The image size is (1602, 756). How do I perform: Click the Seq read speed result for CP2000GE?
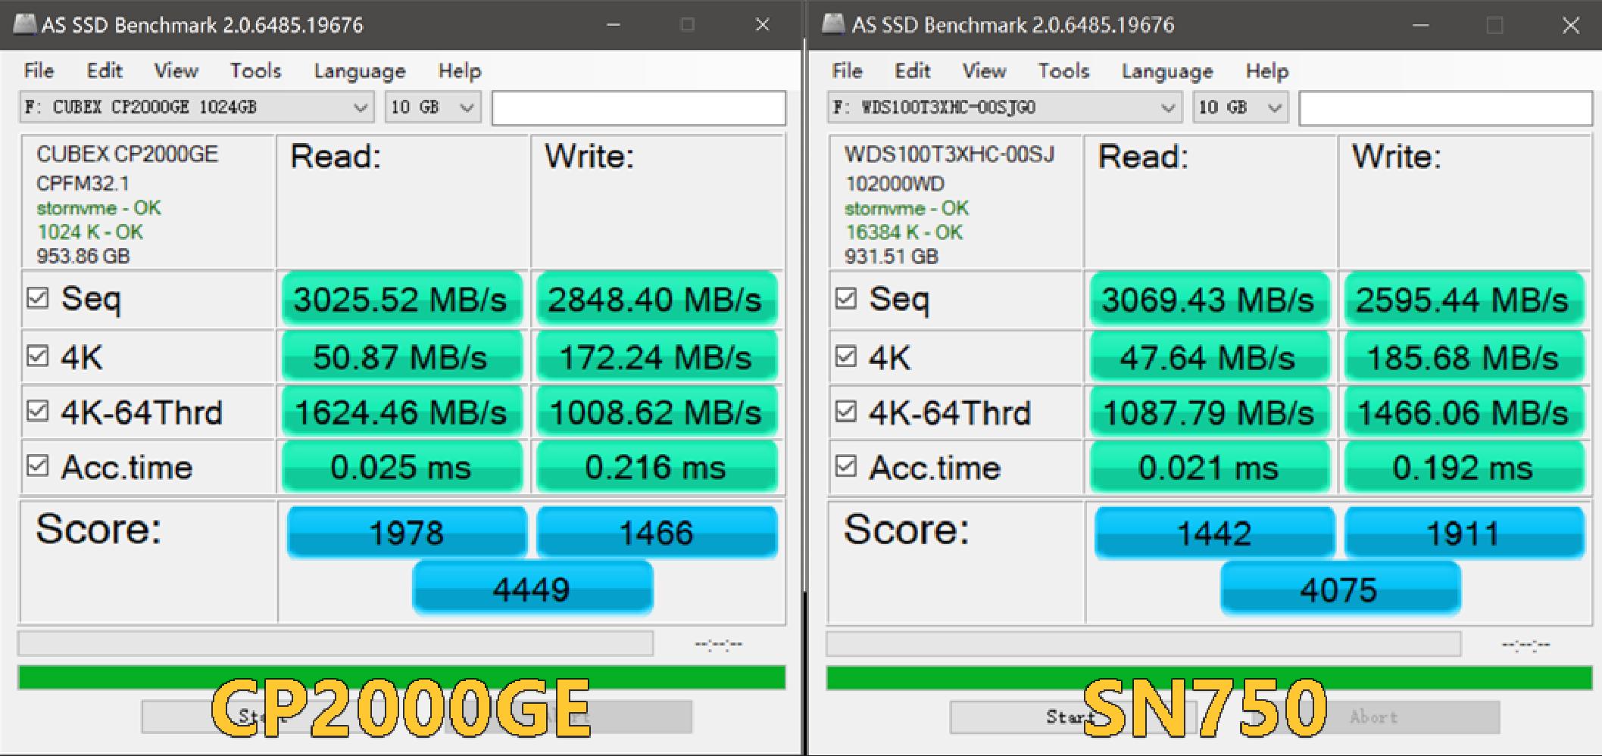(401, 300)
